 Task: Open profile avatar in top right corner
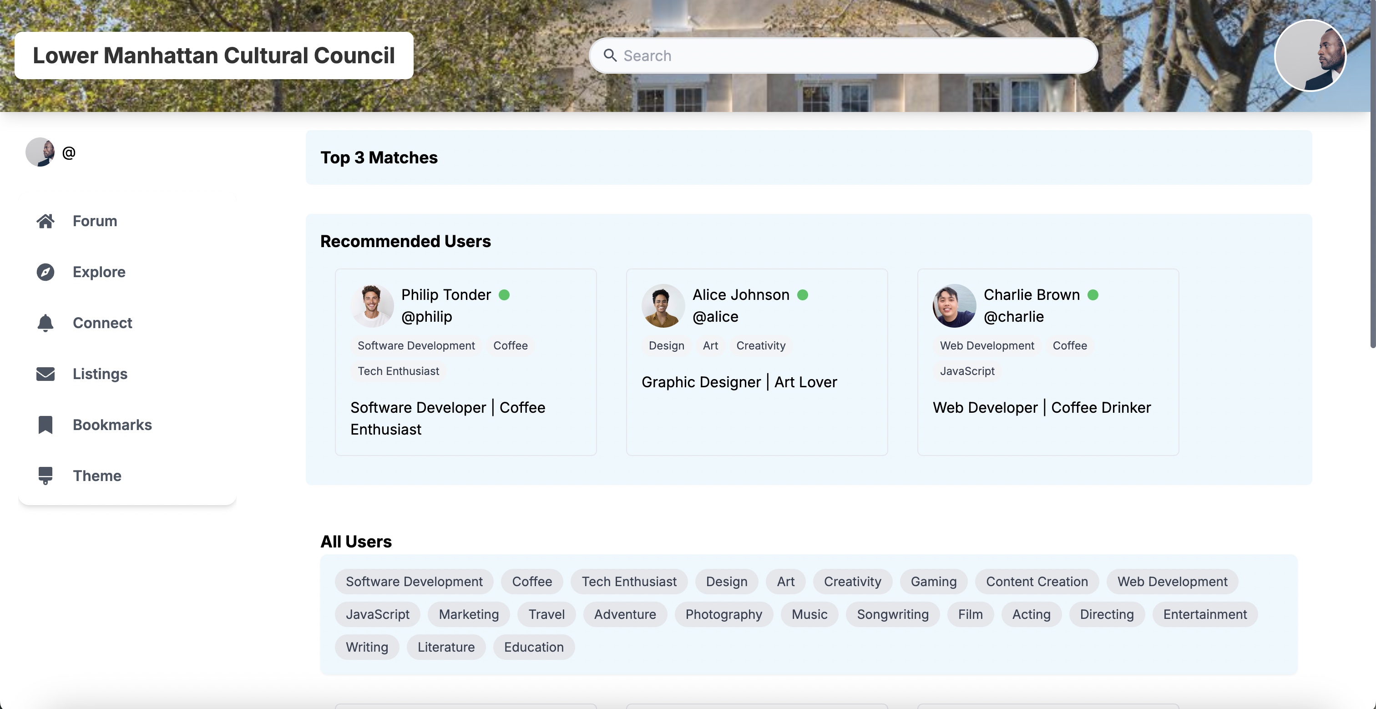click(x=1310, y=56)
